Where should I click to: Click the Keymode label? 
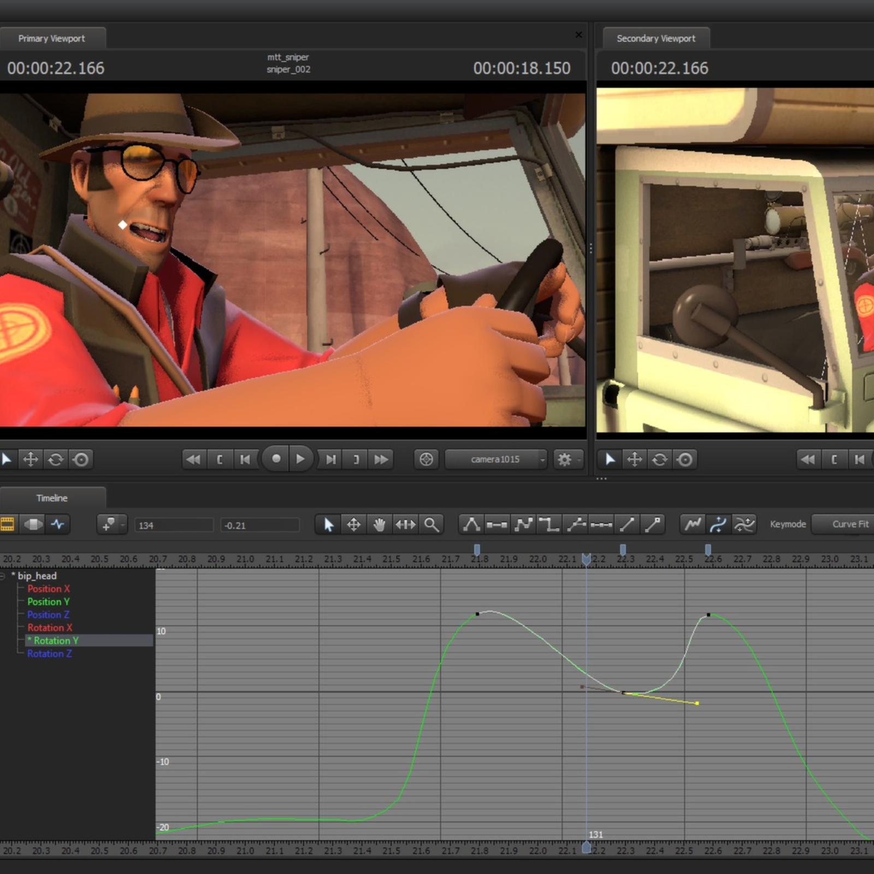tap(788, 524)
